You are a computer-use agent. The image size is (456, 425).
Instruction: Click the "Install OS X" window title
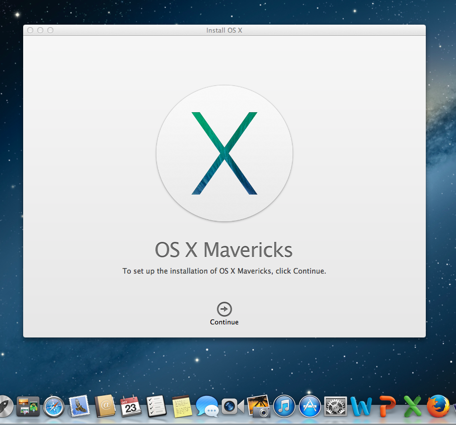pos(224,30)
